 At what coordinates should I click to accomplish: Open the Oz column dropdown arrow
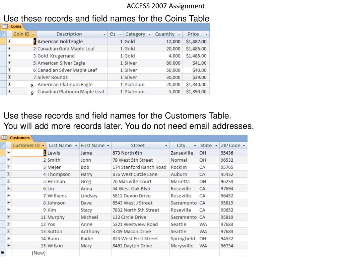[x=120, y=34]
